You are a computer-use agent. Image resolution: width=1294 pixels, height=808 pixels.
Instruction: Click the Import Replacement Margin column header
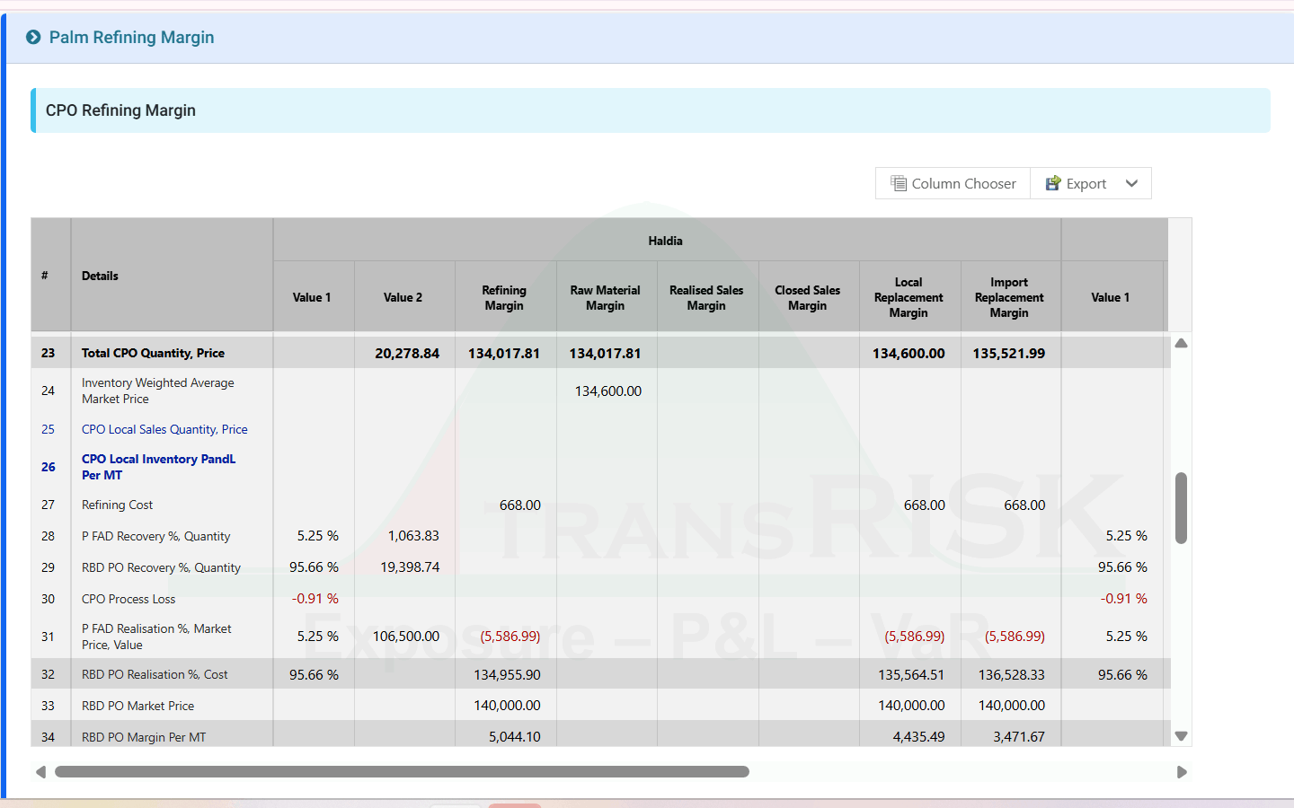(x=1010, y=297)
